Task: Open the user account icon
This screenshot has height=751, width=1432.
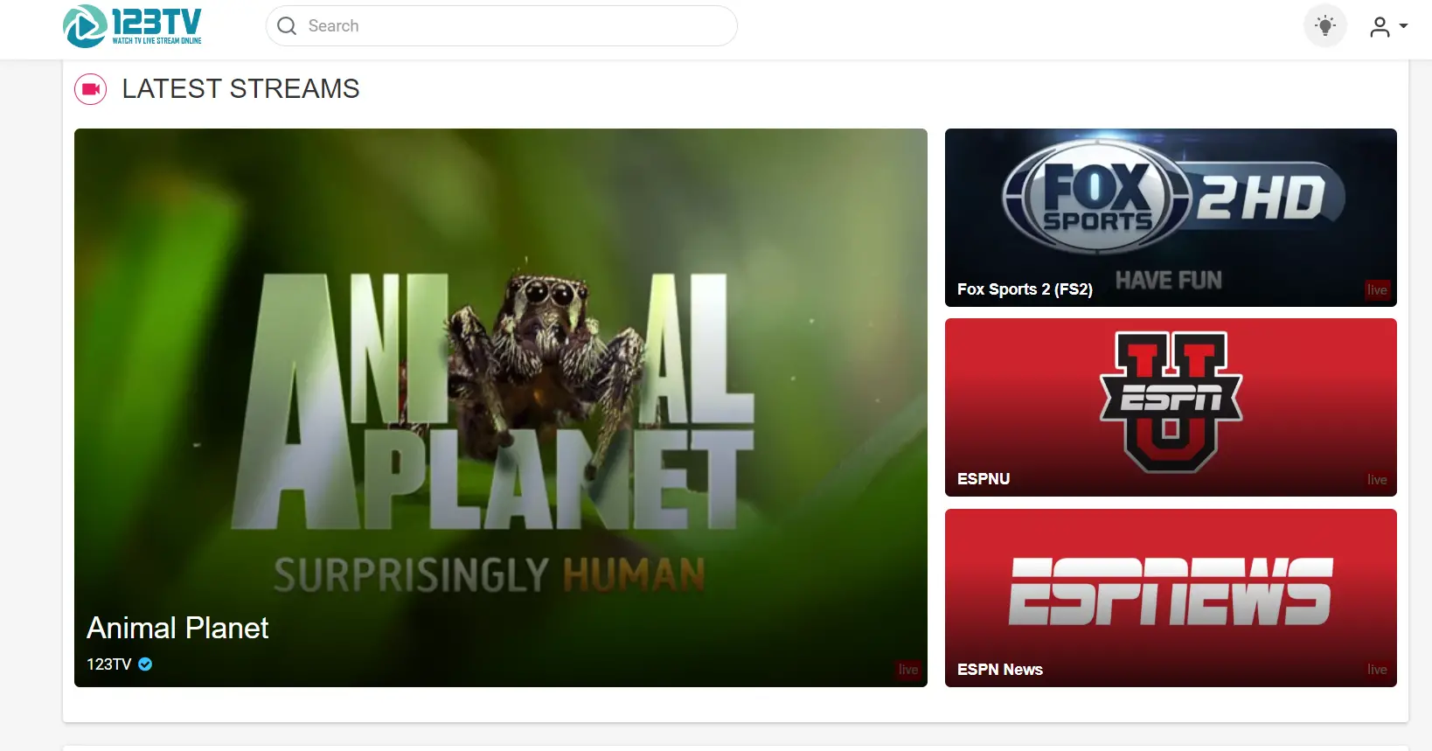Action: (x=1380, y=27)
